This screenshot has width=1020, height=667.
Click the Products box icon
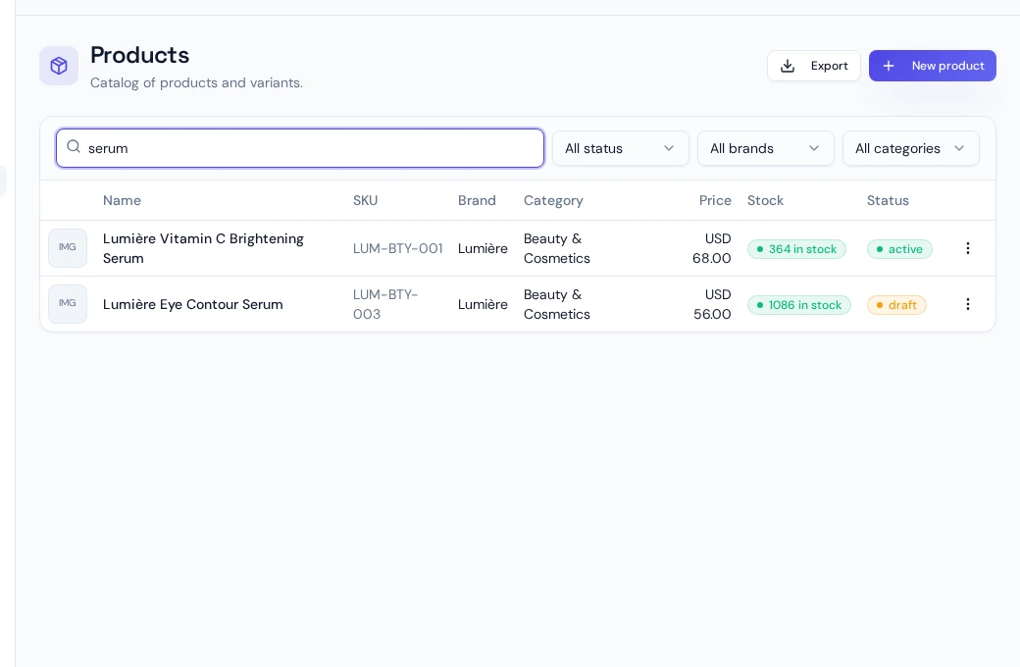(x=59, y=66)
